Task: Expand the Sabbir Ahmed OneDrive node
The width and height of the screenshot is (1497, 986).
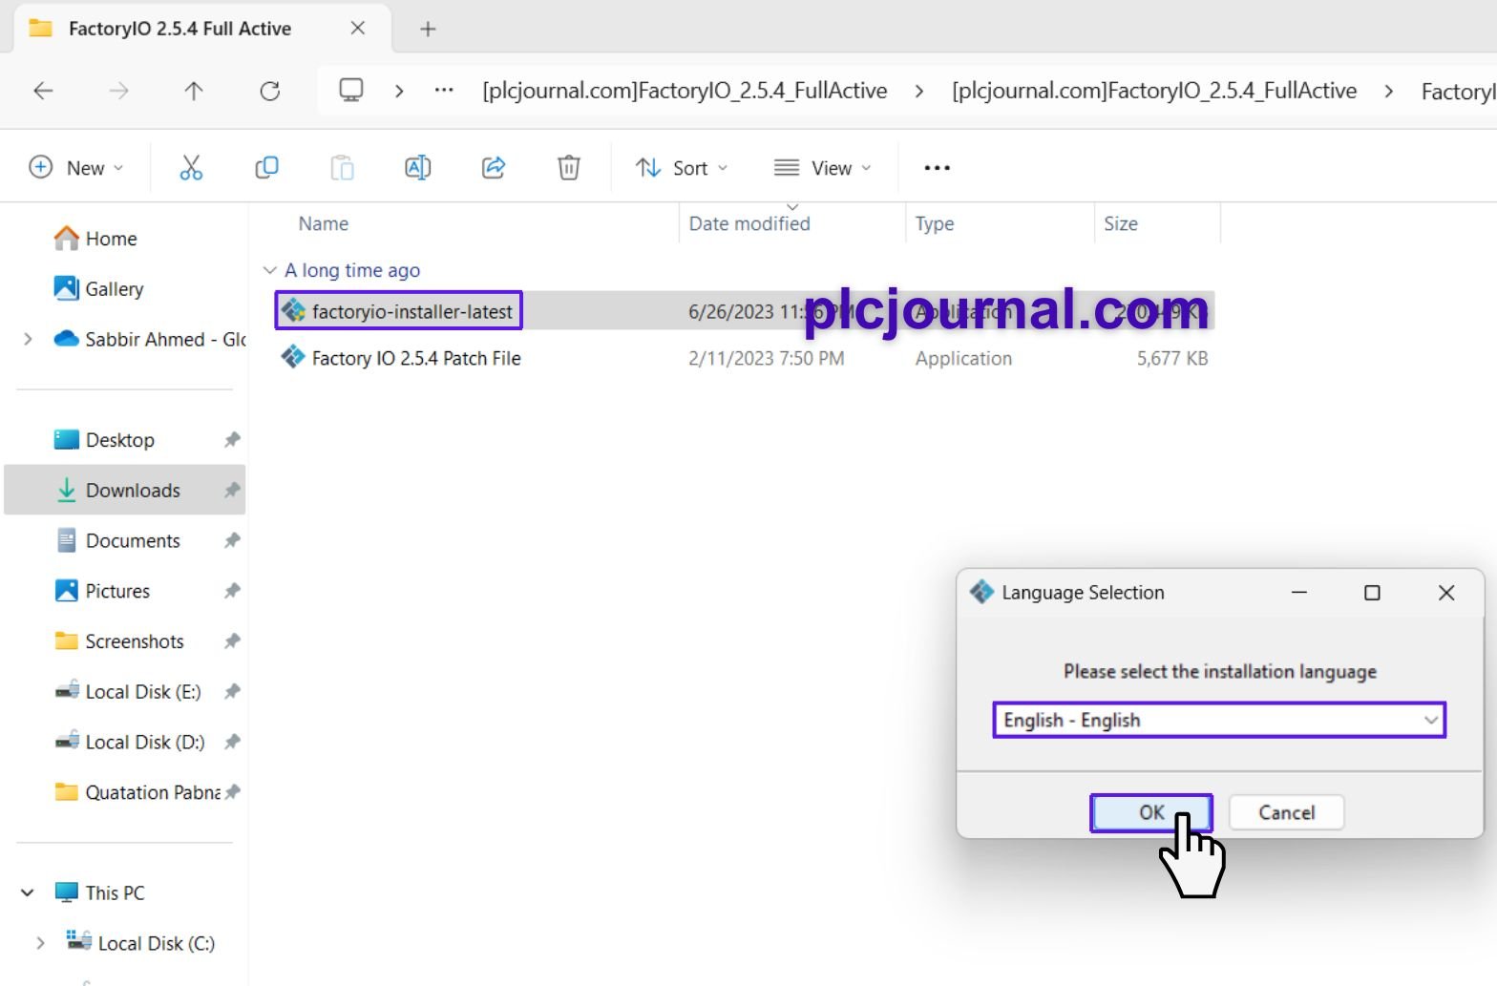Action: [x=28, y=339]
